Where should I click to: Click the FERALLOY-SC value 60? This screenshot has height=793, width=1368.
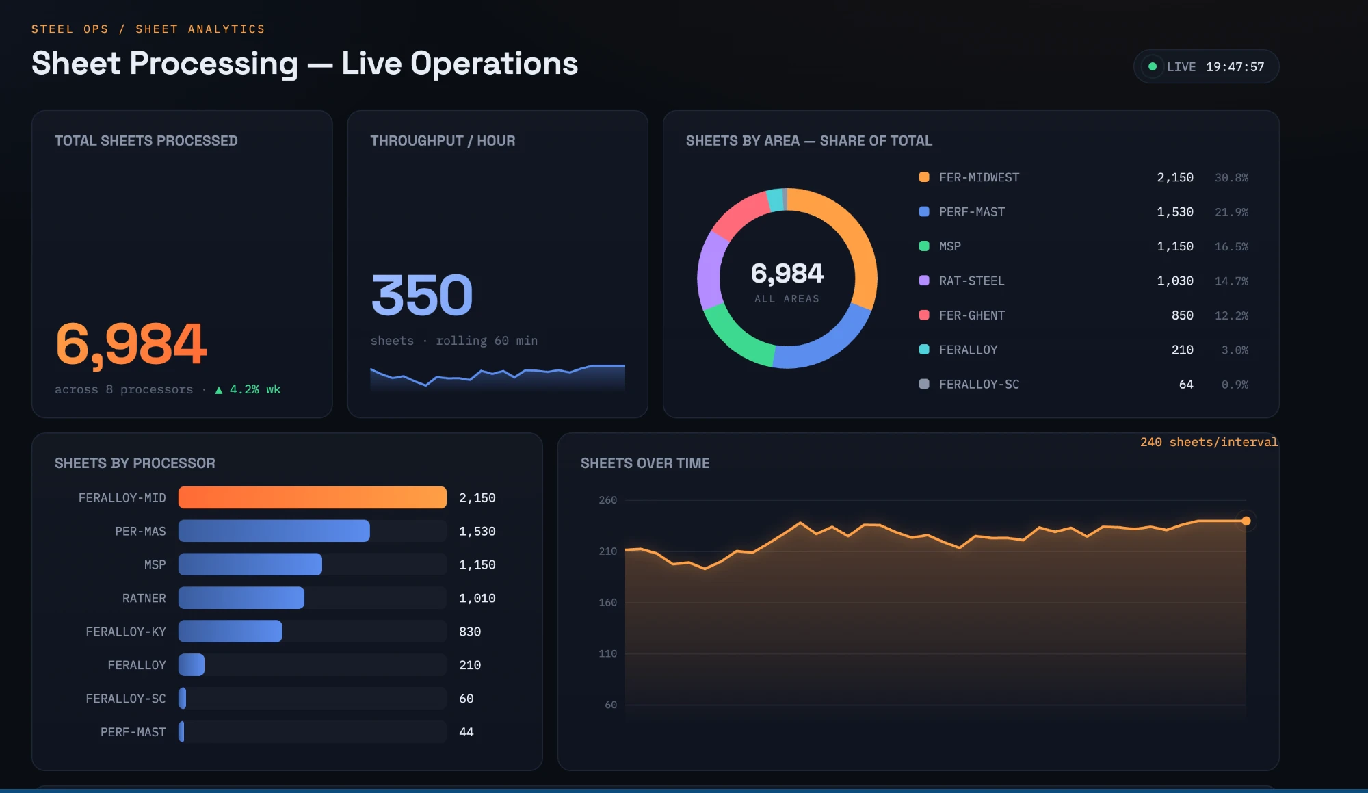[x=466, y=699]
